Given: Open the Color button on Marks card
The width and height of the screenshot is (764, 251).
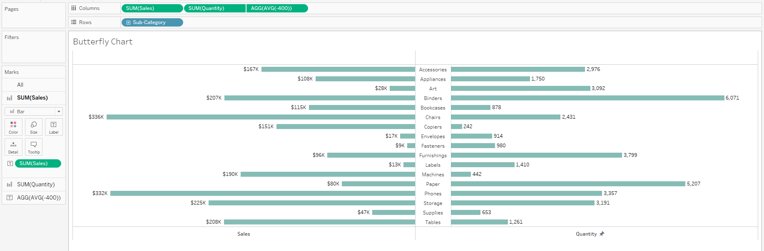Looking at the screenshot, I should (x=13, y=127).
